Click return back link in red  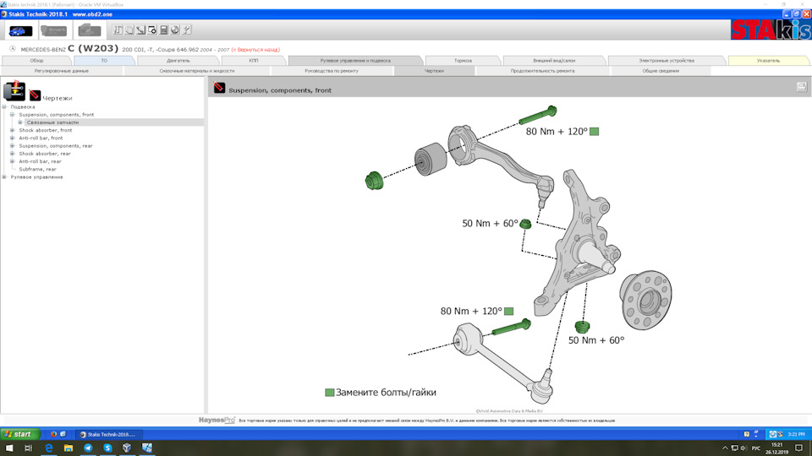[x=255, y=50]
